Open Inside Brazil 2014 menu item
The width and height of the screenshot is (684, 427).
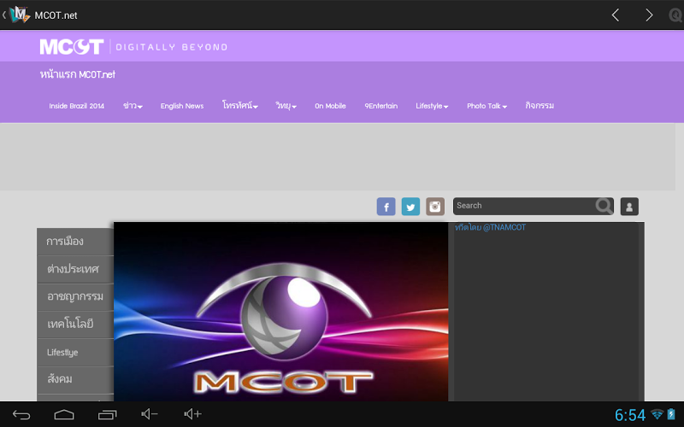[x=76, y=106]
